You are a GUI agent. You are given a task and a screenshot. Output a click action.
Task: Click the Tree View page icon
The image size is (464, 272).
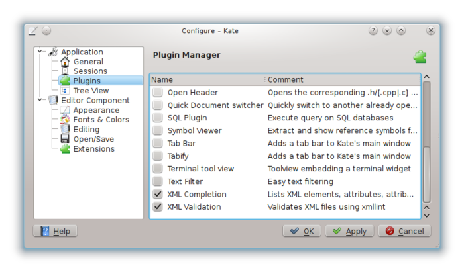(x=65, y=91)
